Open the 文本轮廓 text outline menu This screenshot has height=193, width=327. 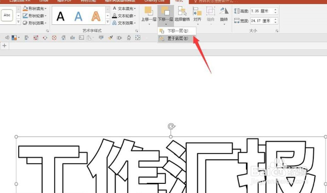[124, 16]
